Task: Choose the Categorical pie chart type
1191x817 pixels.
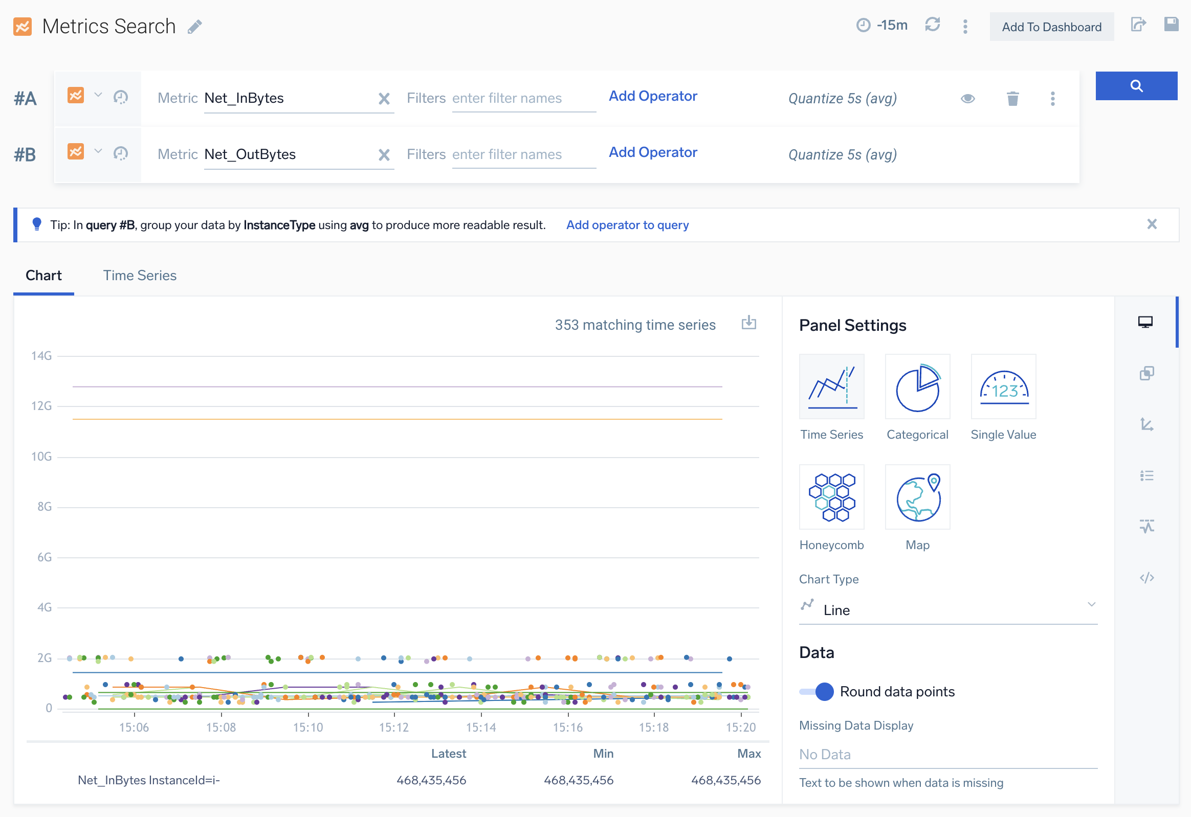Action: point(917,386)
